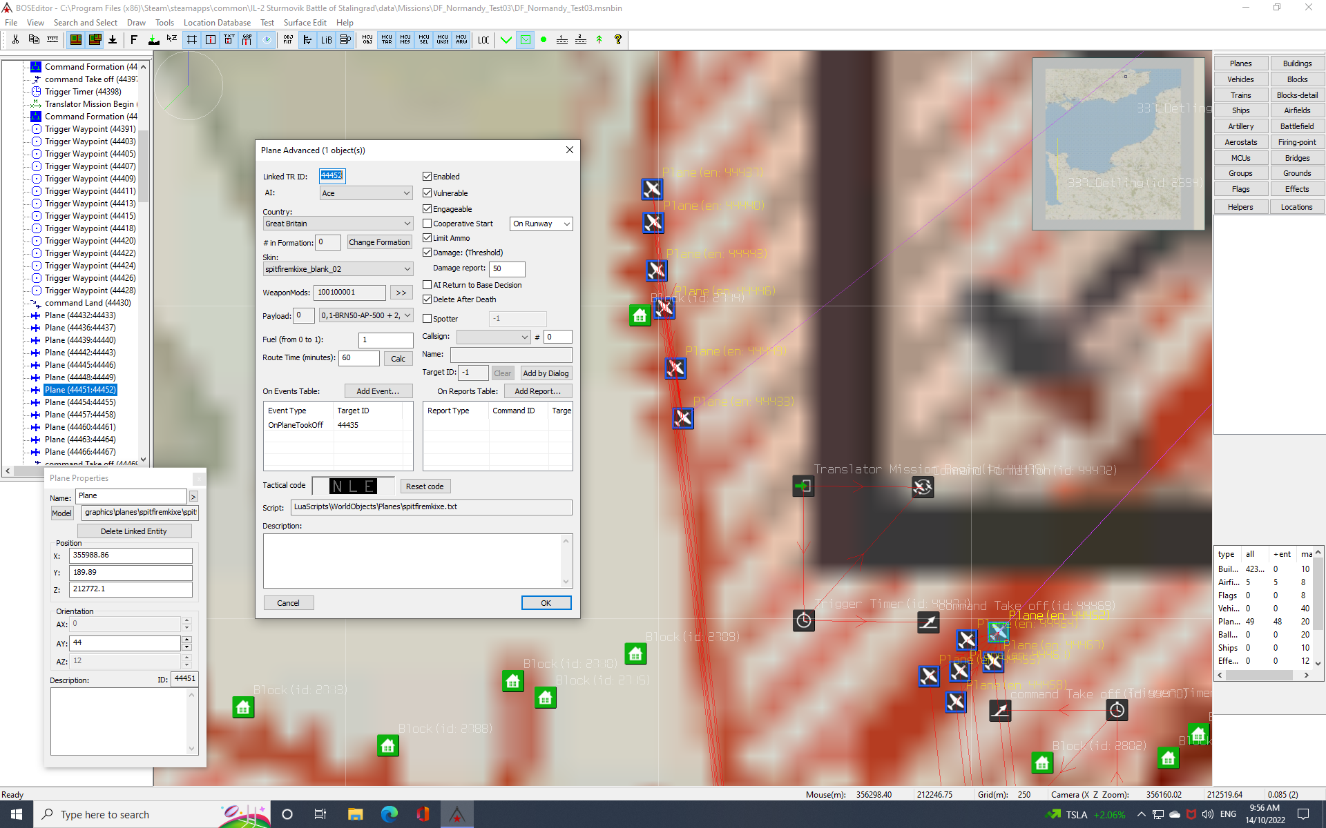Toggle the Engageable checkbox
1326x828 pixels.
(x=427, y=209)
